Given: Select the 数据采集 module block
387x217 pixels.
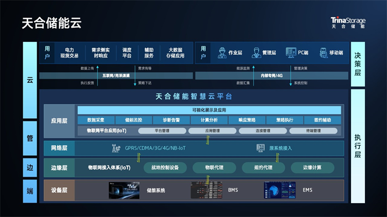Looking at the screenshot, I should click(96, 120).
